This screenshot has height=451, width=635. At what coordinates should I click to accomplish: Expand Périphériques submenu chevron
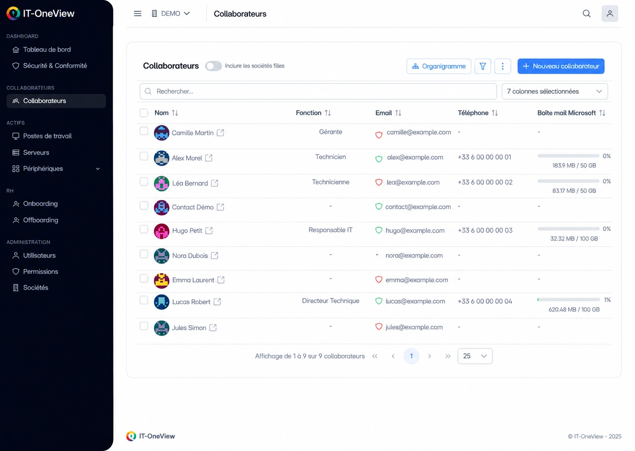point(98,169)
